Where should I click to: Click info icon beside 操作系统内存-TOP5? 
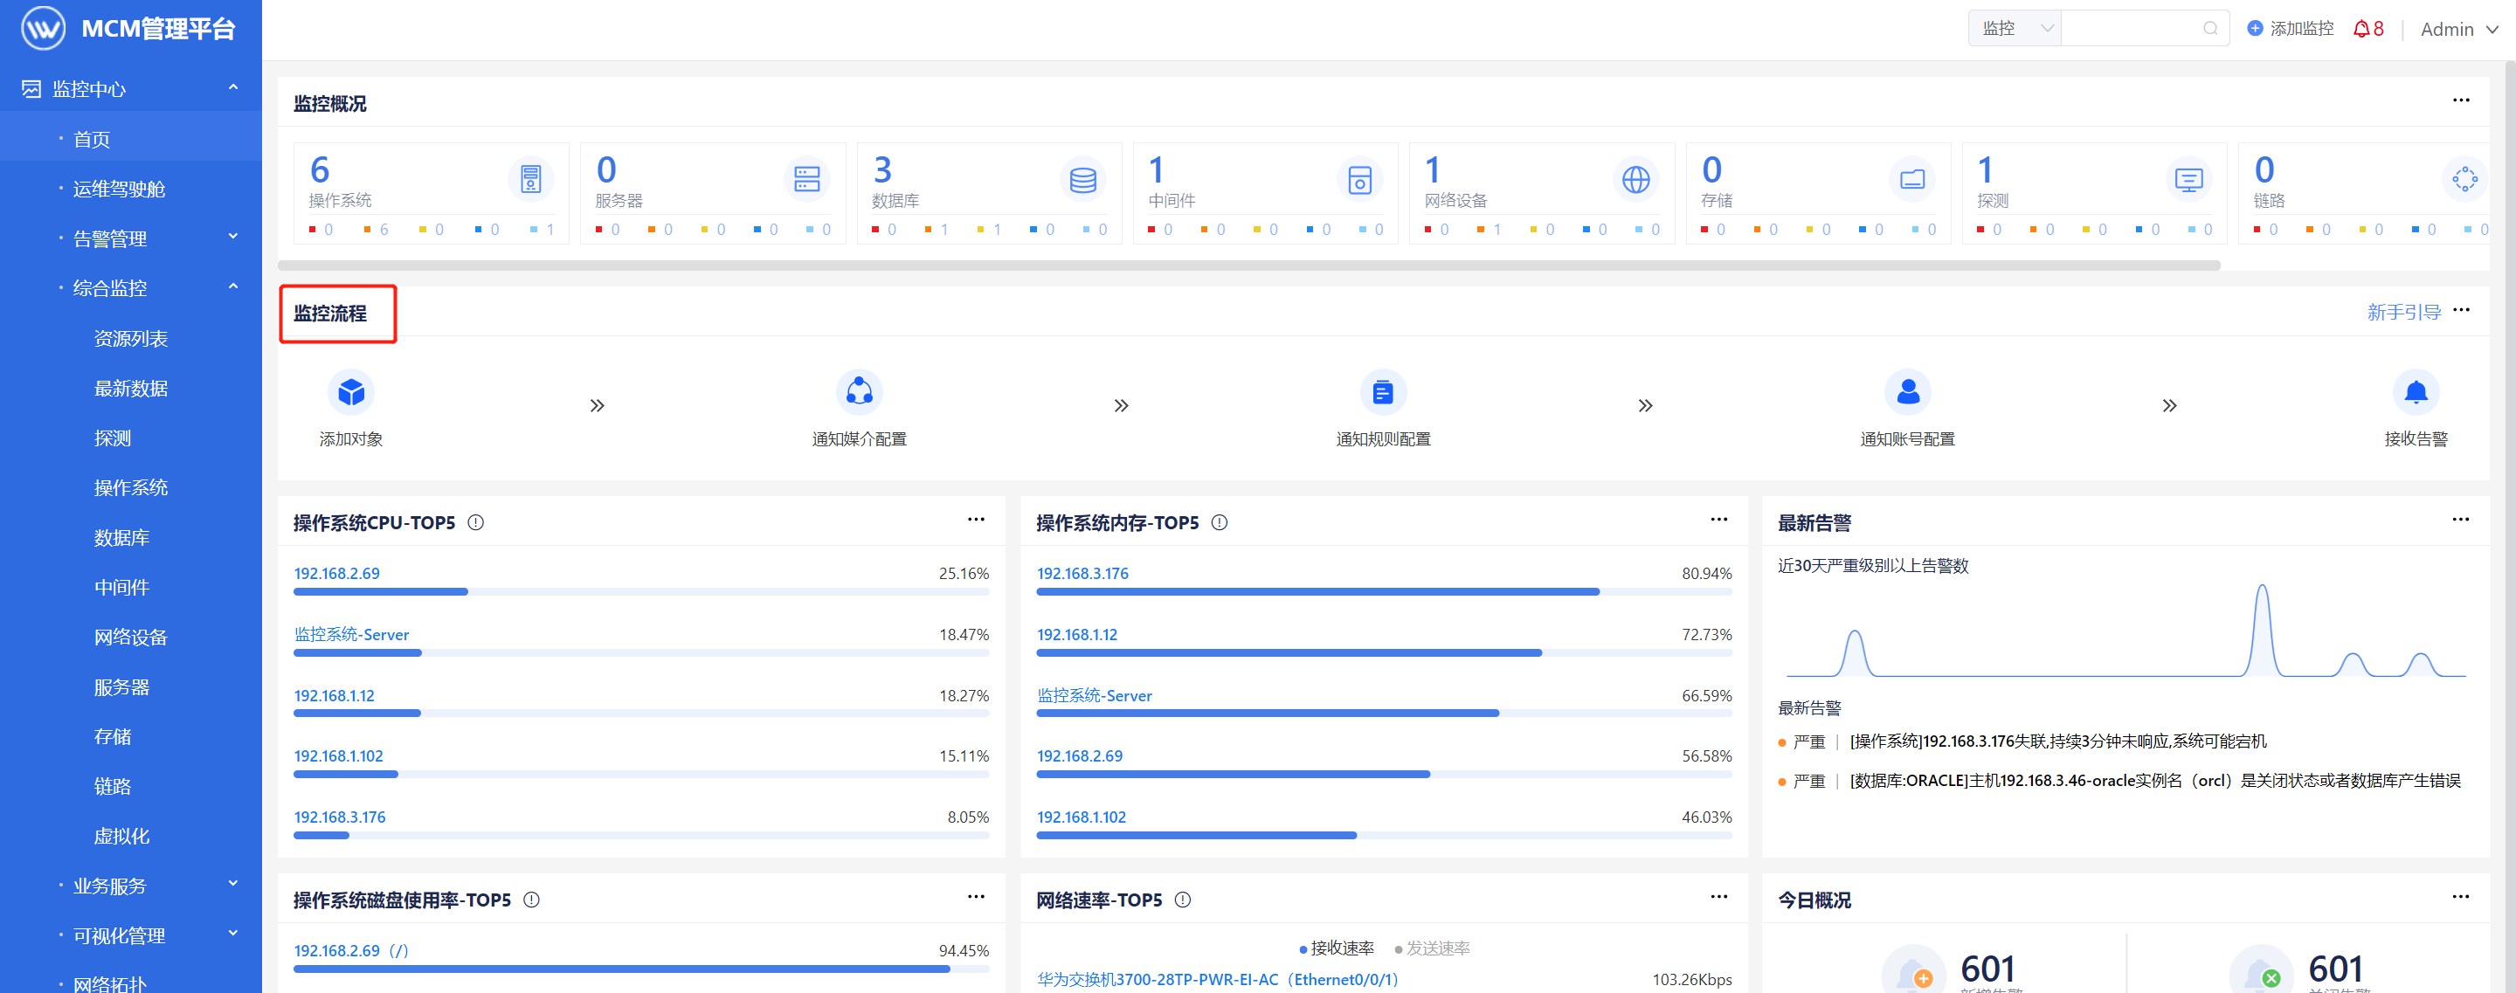[1219, 522]
